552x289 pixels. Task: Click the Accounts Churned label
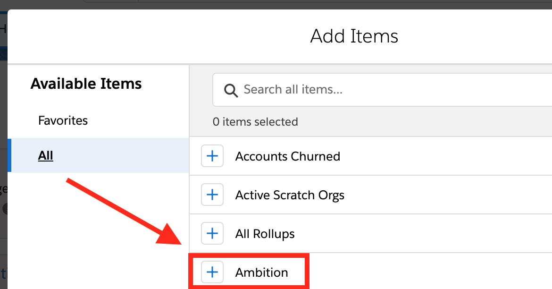tap(287, 156)
